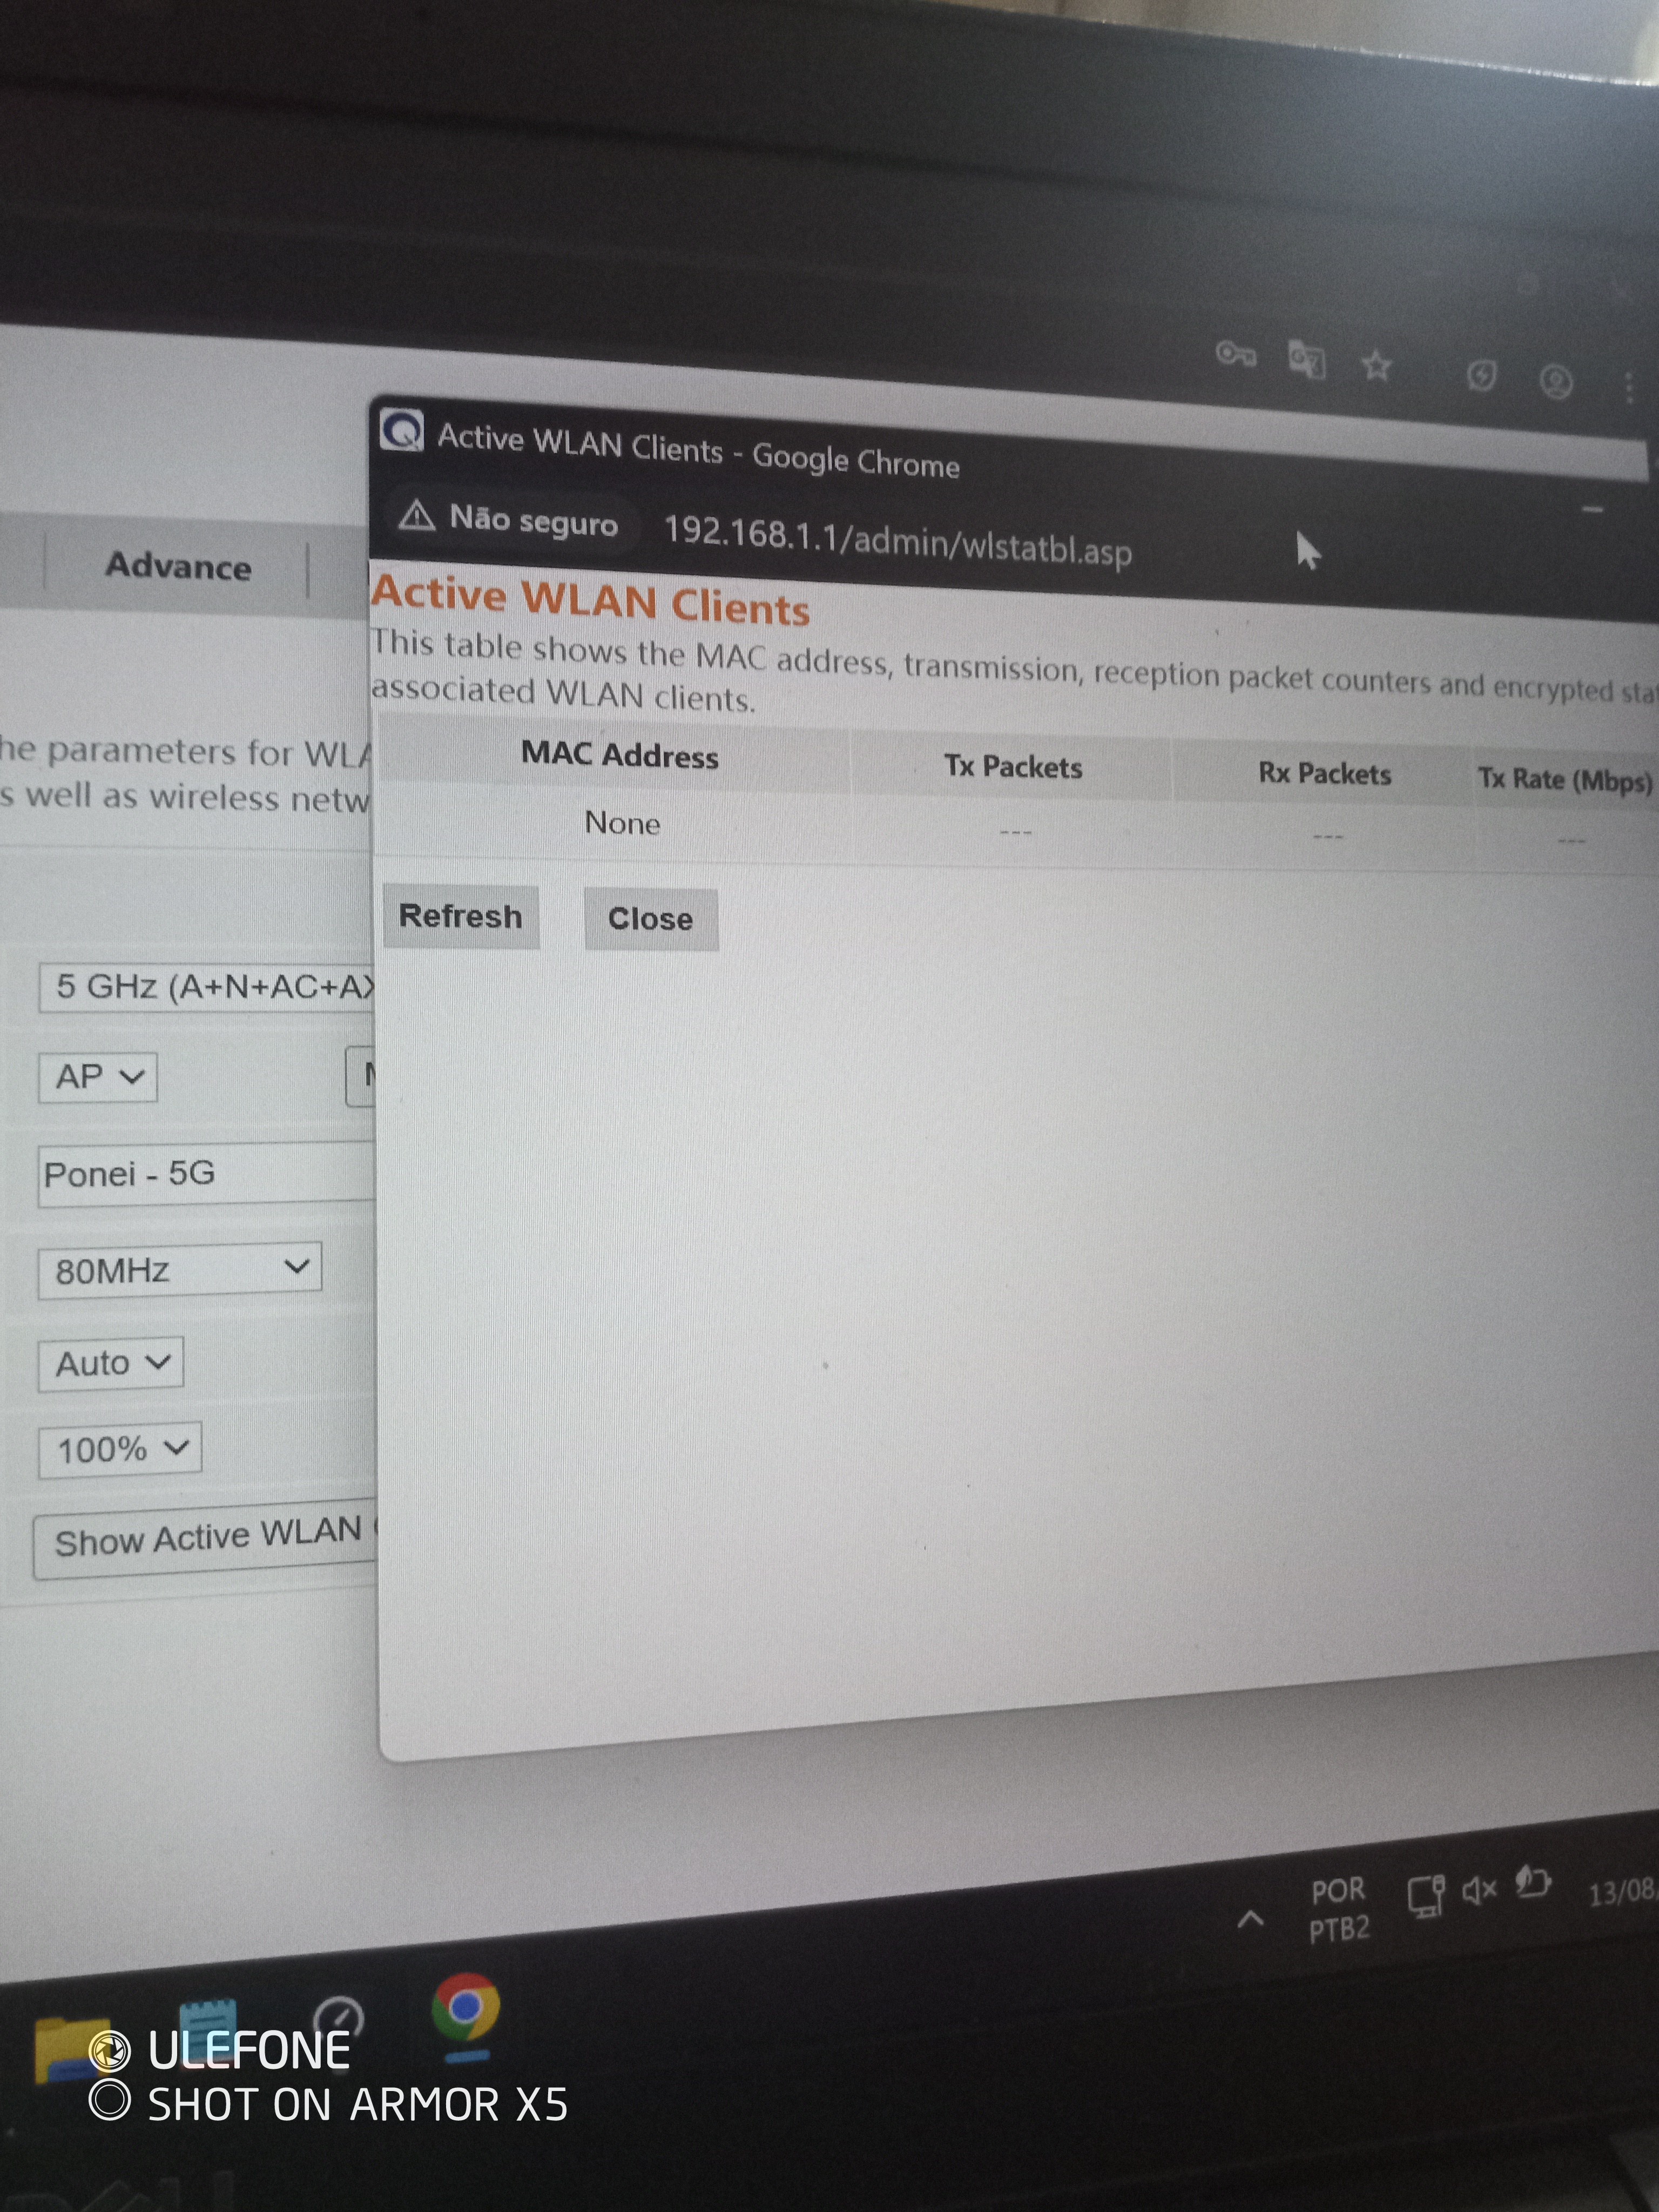Click the password key icon in Chrome toolbar
This screenshot has width=1659, height=2212.
click(x=1235, y=353)
